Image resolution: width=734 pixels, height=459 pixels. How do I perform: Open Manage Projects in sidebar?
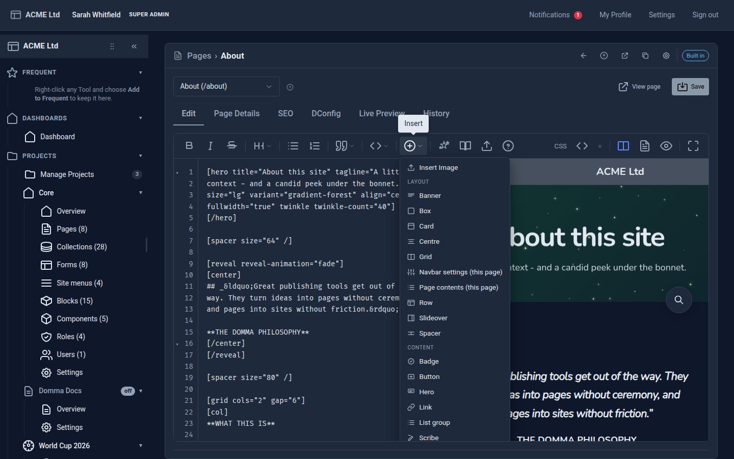pos(67,174)
